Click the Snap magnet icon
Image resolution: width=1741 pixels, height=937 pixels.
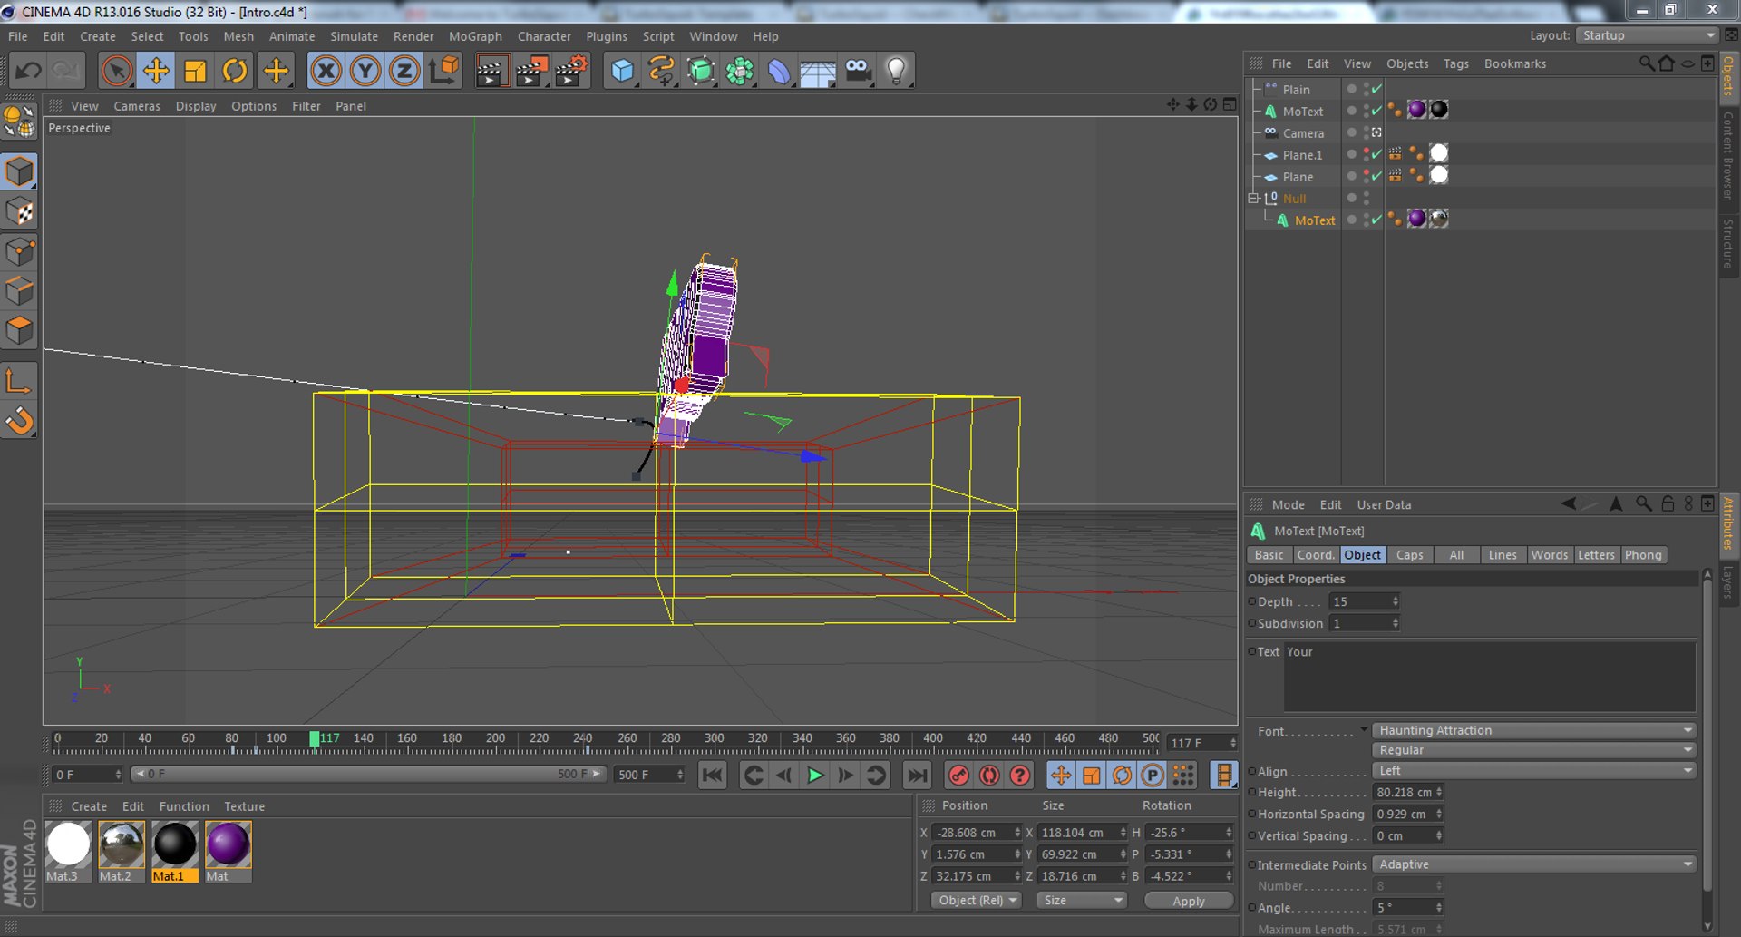click(20, 422)
